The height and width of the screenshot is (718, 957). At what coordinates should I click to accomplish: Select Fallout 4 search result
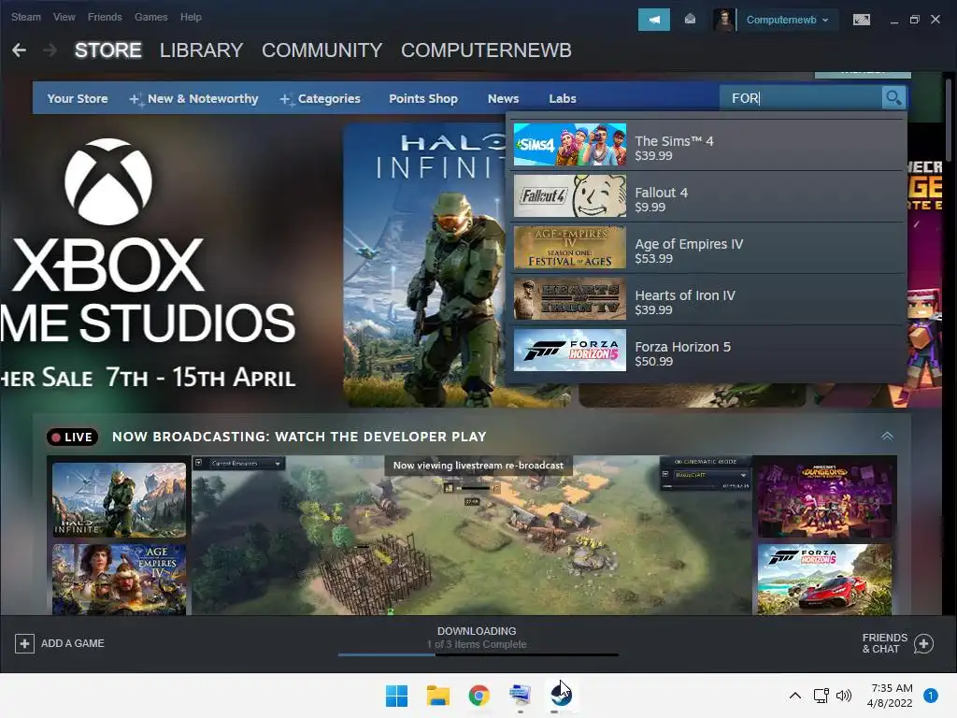[707, 196]
